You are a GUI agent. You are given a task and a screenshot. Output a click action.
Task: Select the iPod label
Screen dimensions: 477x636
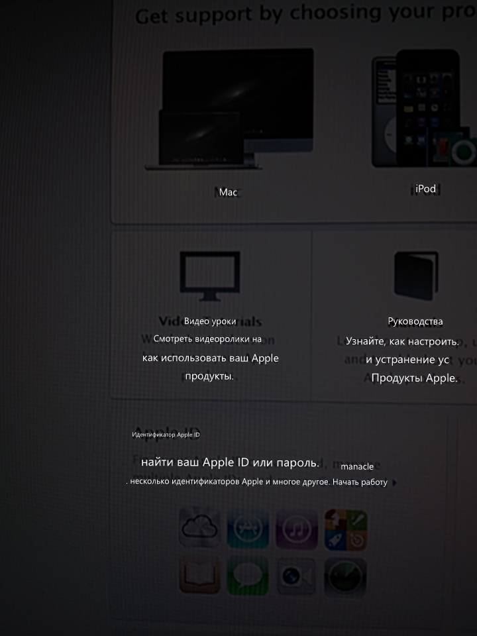coord(425,189)
